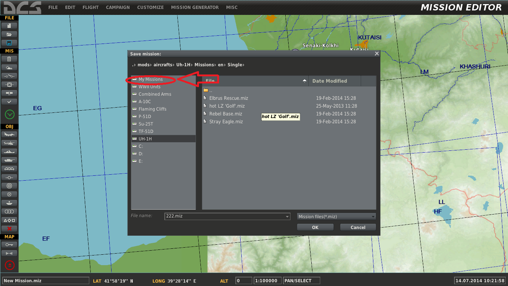Click the red X delete tool
Viewport: 508px width, 286px height.
(9, 229)
